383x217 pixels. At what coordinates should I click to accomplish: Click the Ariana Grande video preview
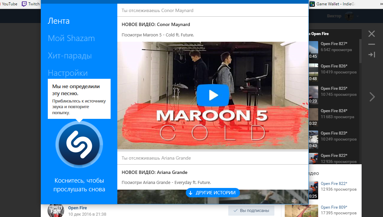coord(213,197)
